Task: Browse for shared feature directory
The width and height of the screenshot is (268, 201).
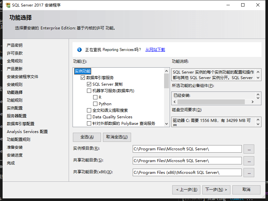Action: pyautogui.click(x=249, y=161)
